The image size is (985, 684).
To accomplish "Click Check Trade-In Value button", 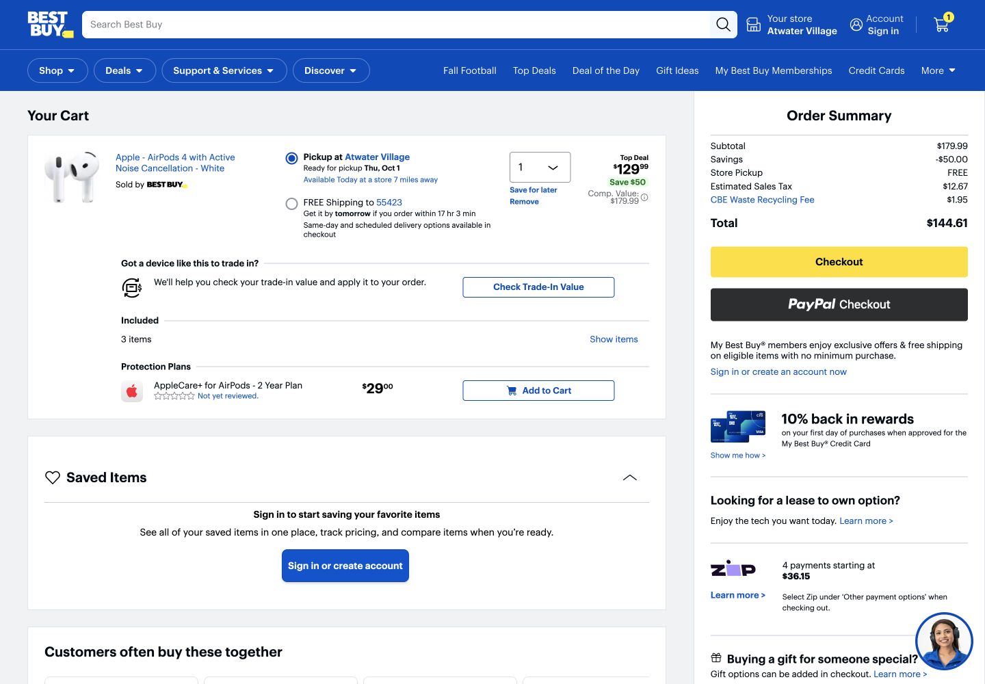I will tap(538, 287).
